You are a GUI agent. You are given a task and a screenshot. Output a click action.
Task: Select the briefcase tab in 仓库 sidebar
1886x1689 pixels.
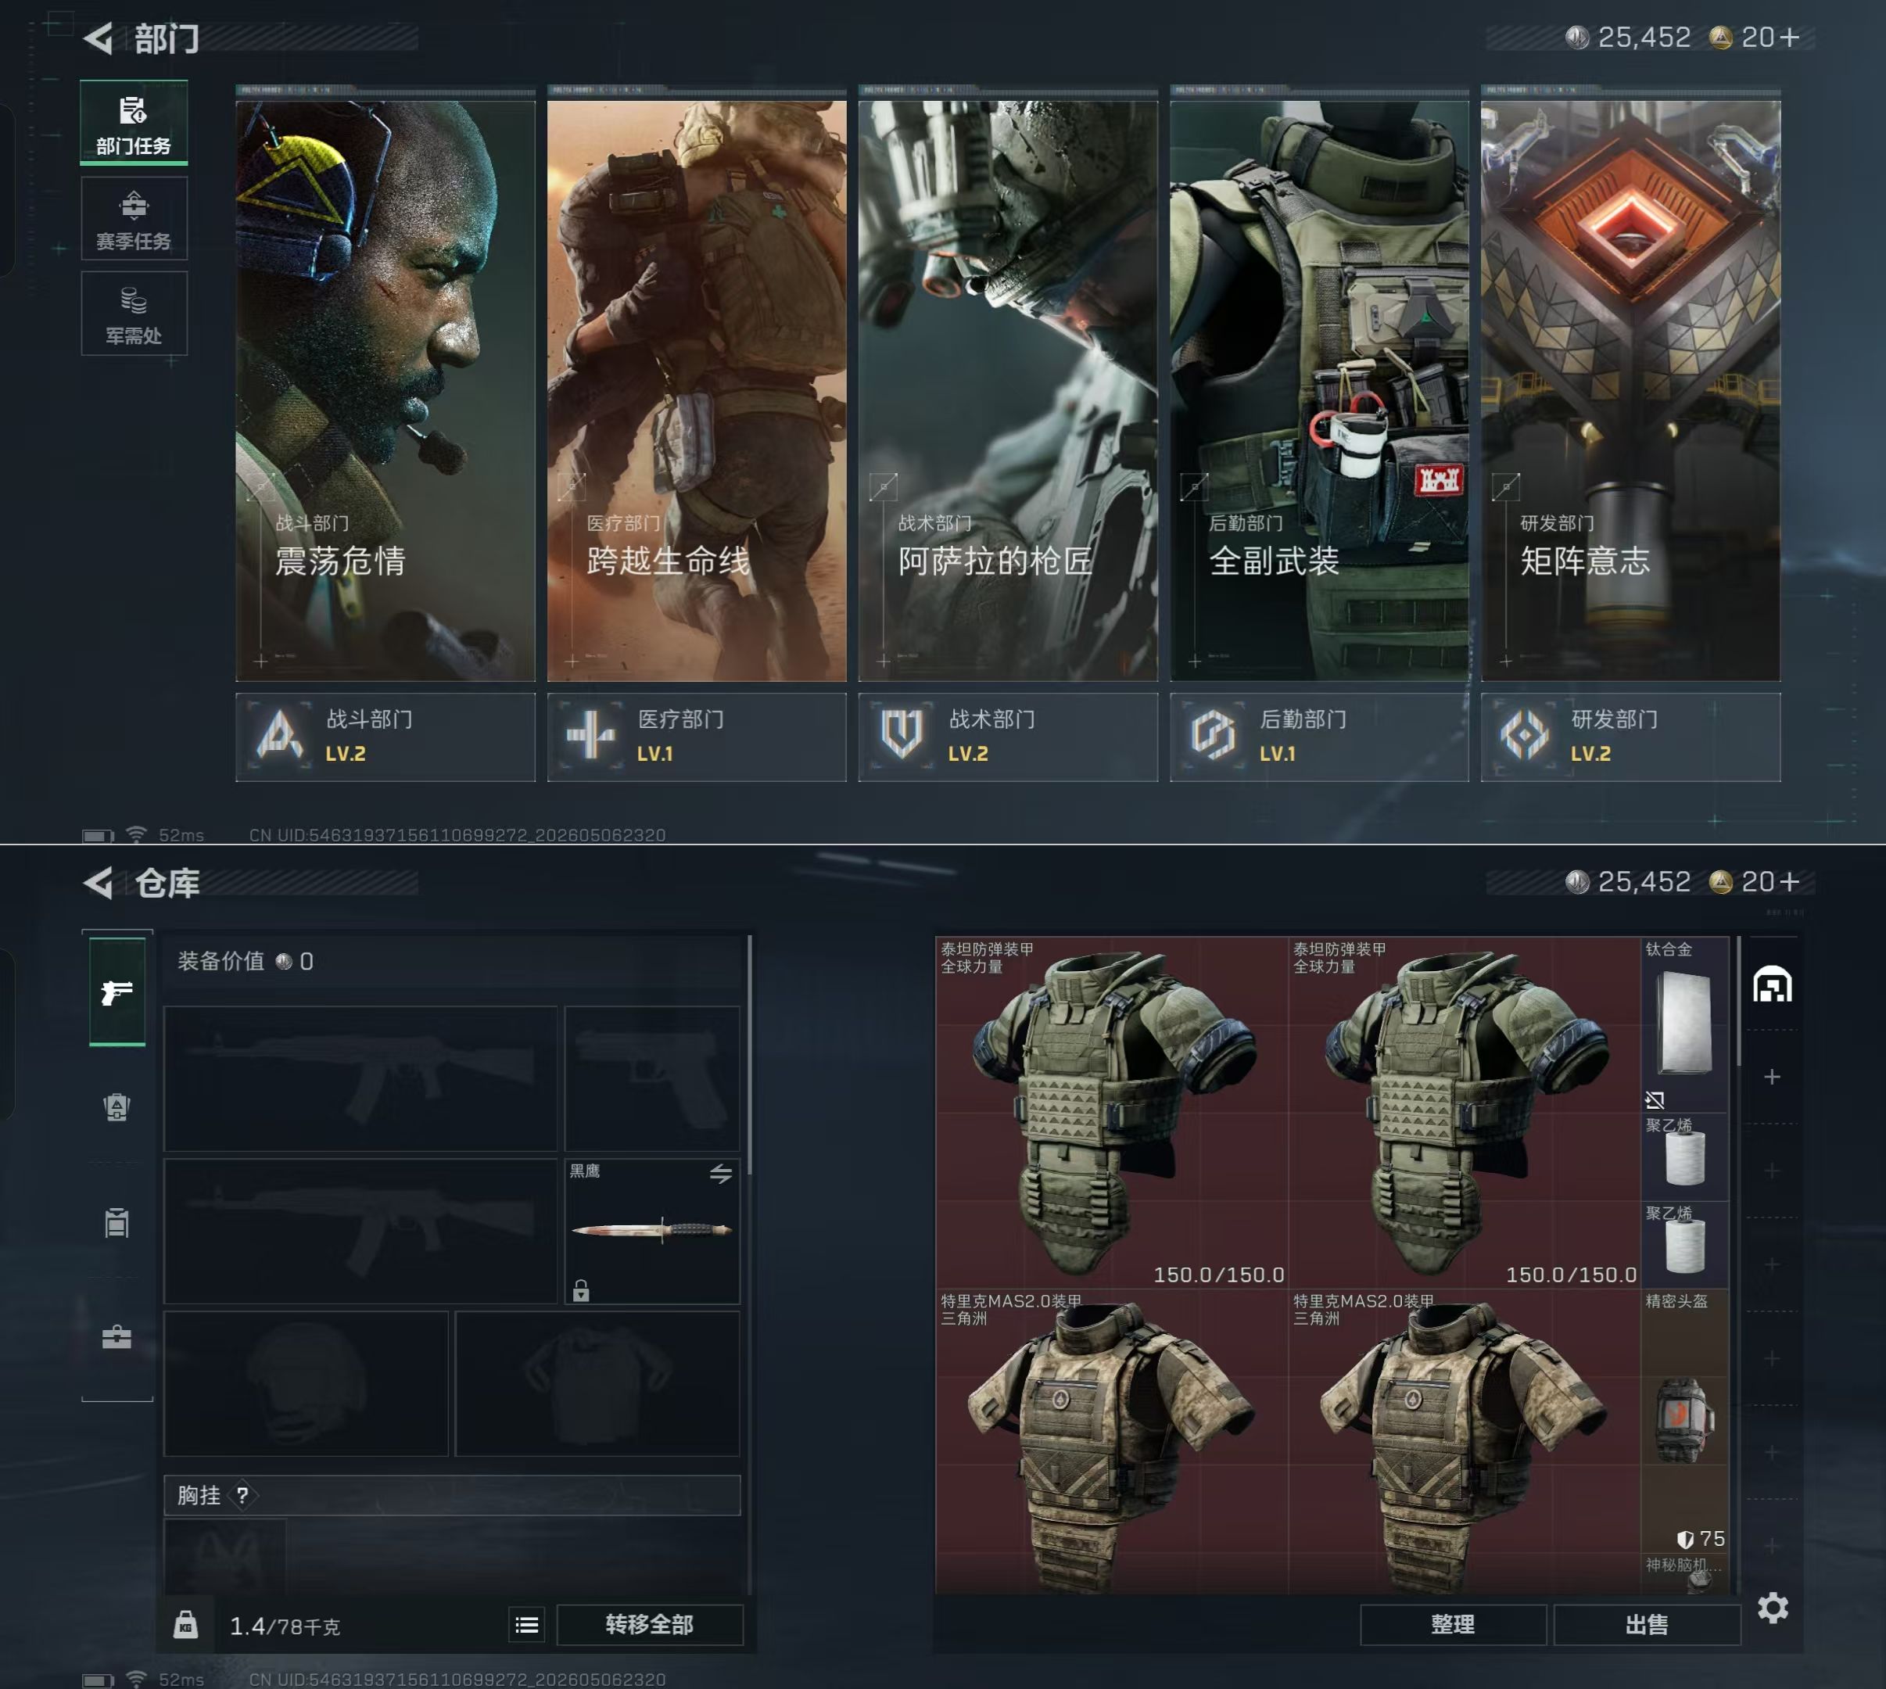[117, 1337]
